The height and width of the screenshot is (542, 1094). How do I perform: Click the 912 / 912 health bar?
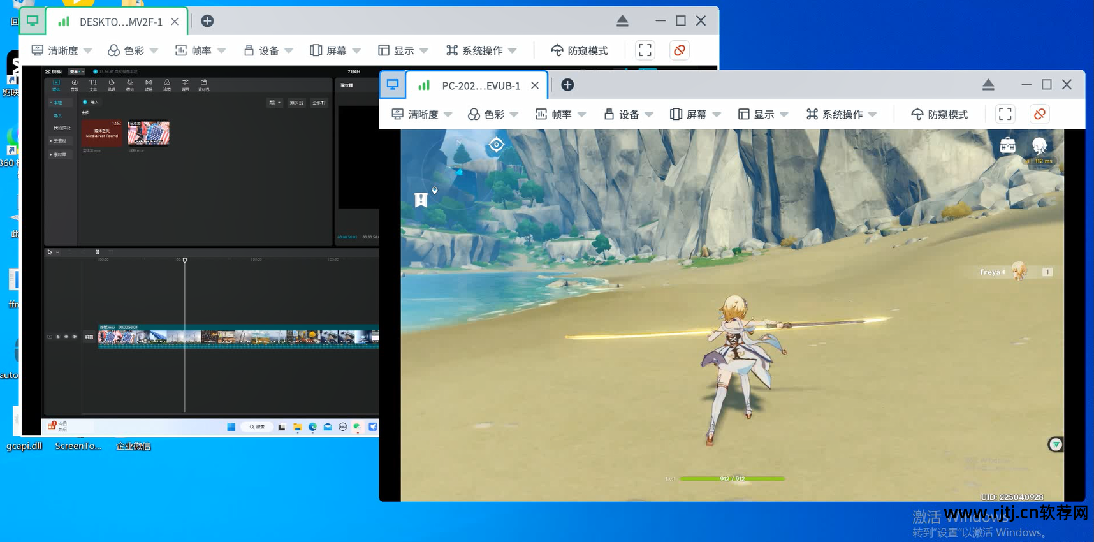732,478
